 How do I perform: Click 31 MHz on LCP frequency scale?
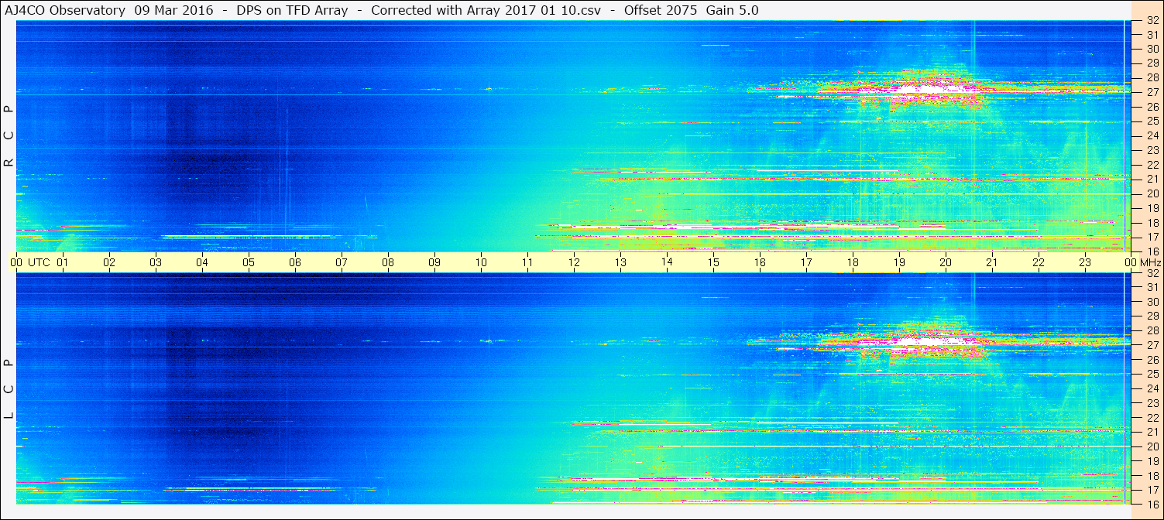click(x=1152, y=287)
